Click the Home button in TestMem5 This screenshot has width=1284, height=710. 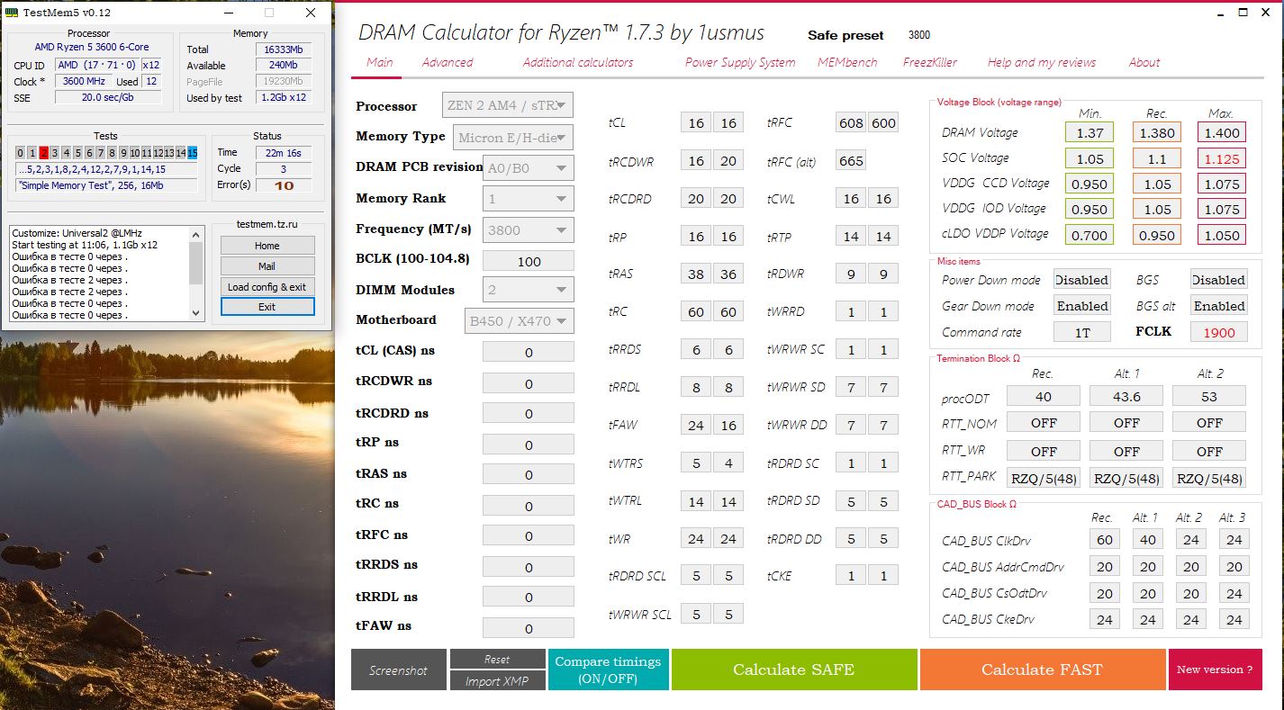click(267, 246)
